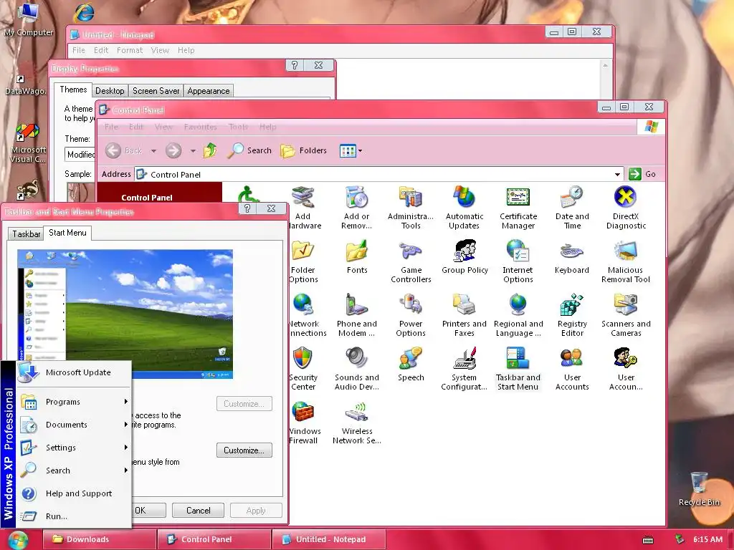The width and height of the screenshot is (734, 550).
Task: Open Certificate Manager icon
Action: pos(518,208)
